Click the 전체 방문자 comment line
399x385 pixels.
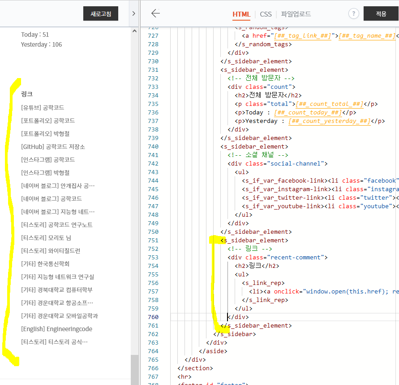(x=261, y=78)
